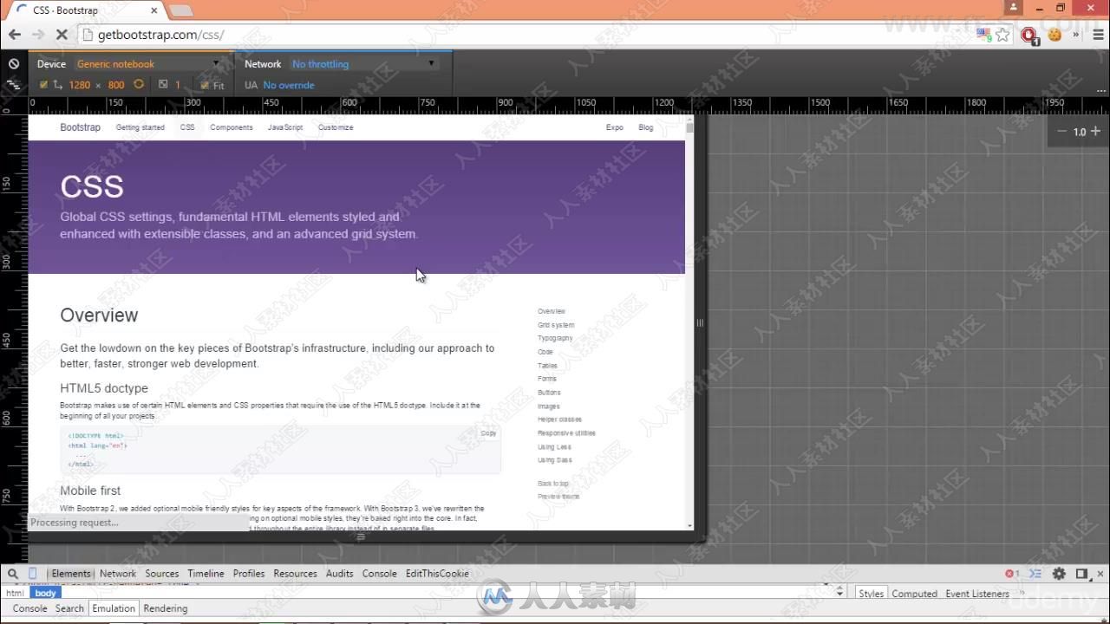Screen dimensions: 1110x624
Task: Select the drawer Console tab
Action: click(29, 608)
